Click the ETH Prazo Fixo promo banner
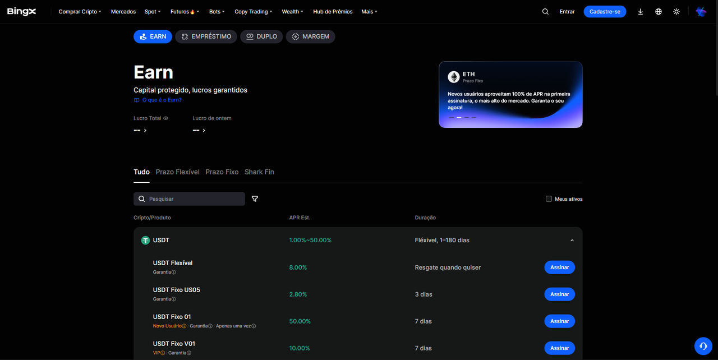The image size is (718, 360). coord(510,94)
